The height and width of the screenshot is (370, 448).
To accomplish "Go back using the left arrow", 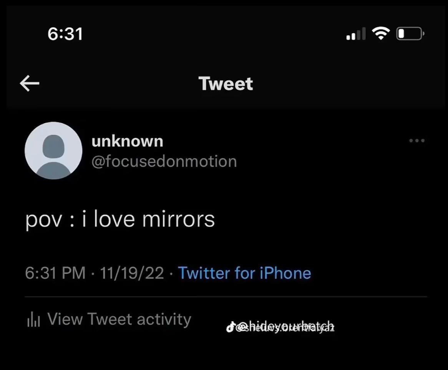I will click(x=30, y=83).
